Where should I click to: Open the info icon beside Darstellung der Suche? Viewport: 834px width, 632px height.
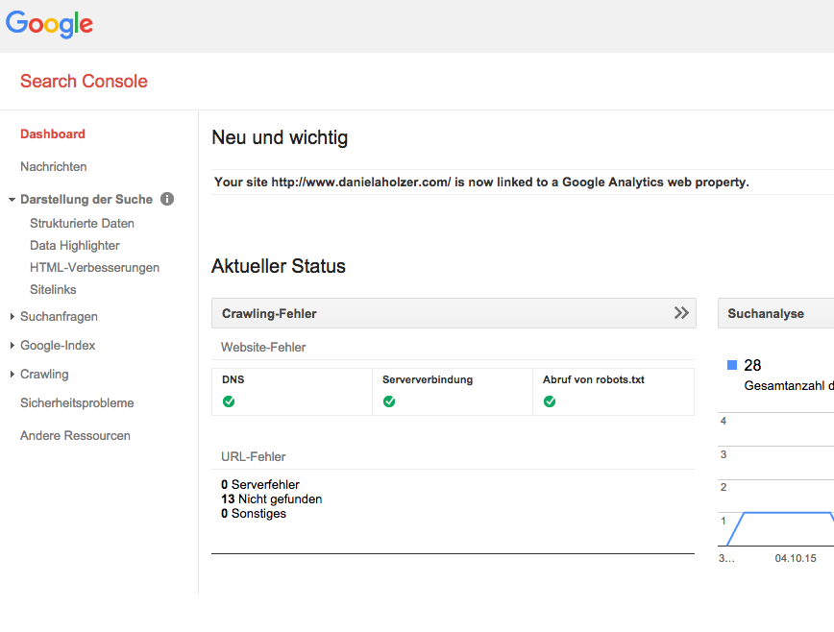tap(167, 199)
